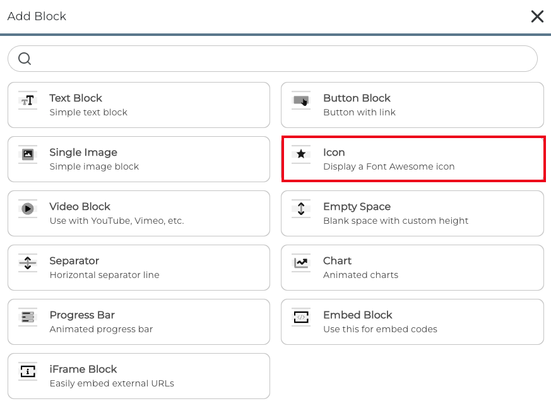The width and height of the screenshot is (551, 406).
Task: Add a Text Block title
Action: tap(76, 98)
